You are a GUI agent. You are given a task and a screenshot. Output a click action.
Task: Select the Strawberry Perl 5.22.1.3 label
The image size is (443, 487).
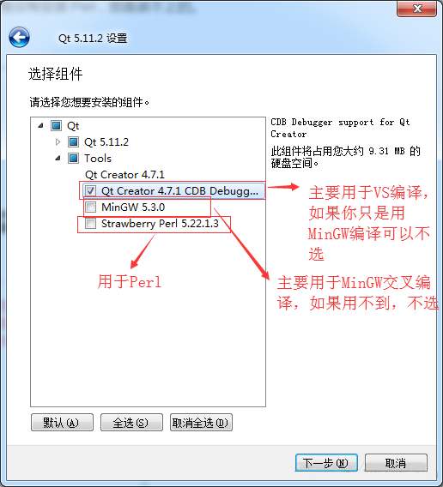(x=160, y=223)
